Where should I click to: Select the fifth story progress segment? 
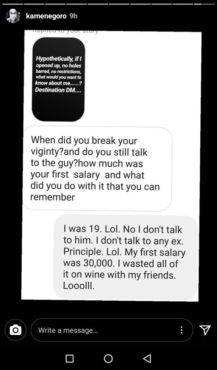pyautogui.click(x=98, y=4)
